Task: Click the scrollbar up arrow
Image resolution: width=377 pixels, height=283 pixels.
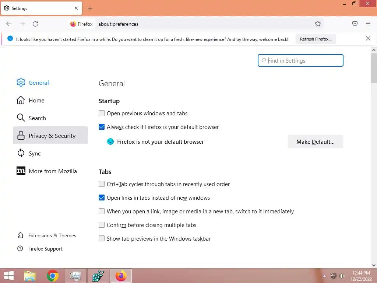Action: [374, 50]
